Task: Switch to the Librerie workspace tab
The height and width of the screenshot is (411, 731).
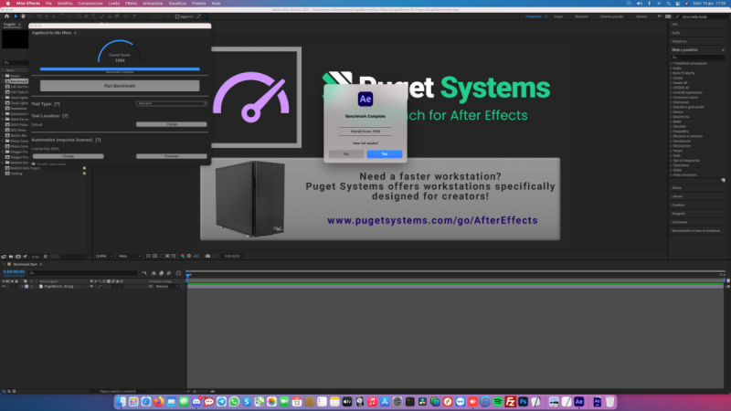Action: (x=641, y=16)
